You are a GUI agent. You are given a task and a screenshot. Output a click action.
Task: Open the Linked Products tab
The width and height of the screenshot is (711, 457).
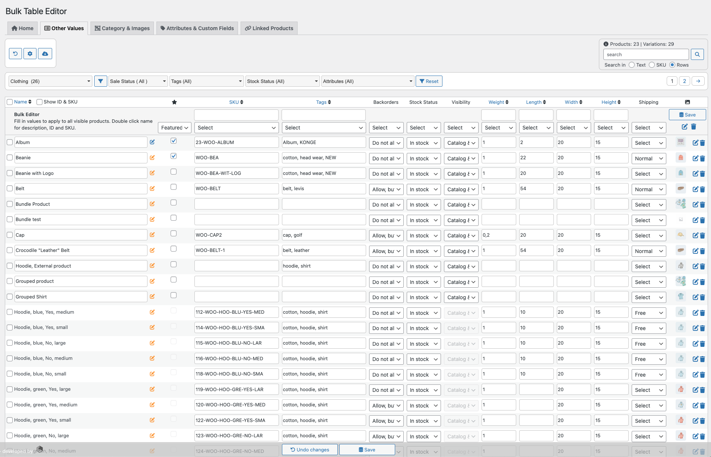269,28
